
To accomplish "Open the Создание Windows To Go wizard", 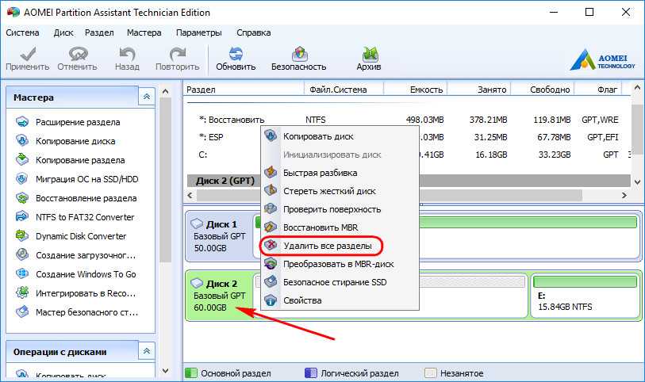I will click(86, 274).
